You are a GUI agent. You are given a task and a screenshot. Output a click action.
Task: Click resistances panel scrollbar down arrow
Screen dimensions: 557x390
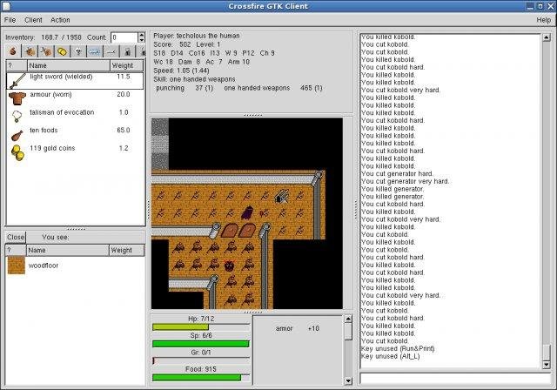coord(348,381)
